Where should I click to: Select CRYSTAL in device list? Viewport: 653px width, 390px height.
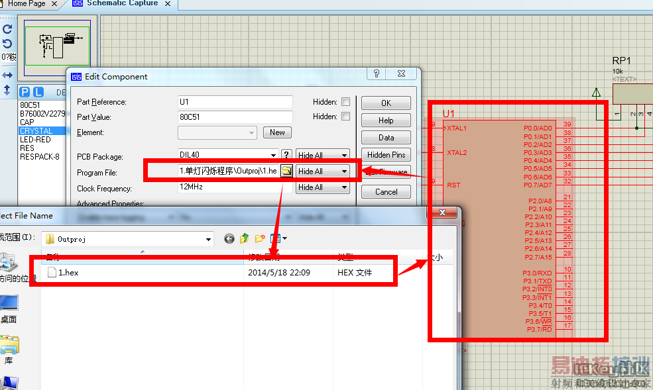42,131
